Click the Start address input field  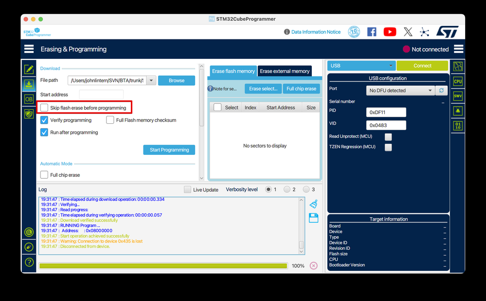pyautogui.click(x=101, y=94)
